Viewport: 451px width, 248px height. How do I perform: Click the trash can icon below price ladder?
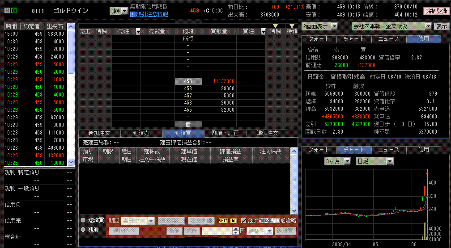coord(188,124)
